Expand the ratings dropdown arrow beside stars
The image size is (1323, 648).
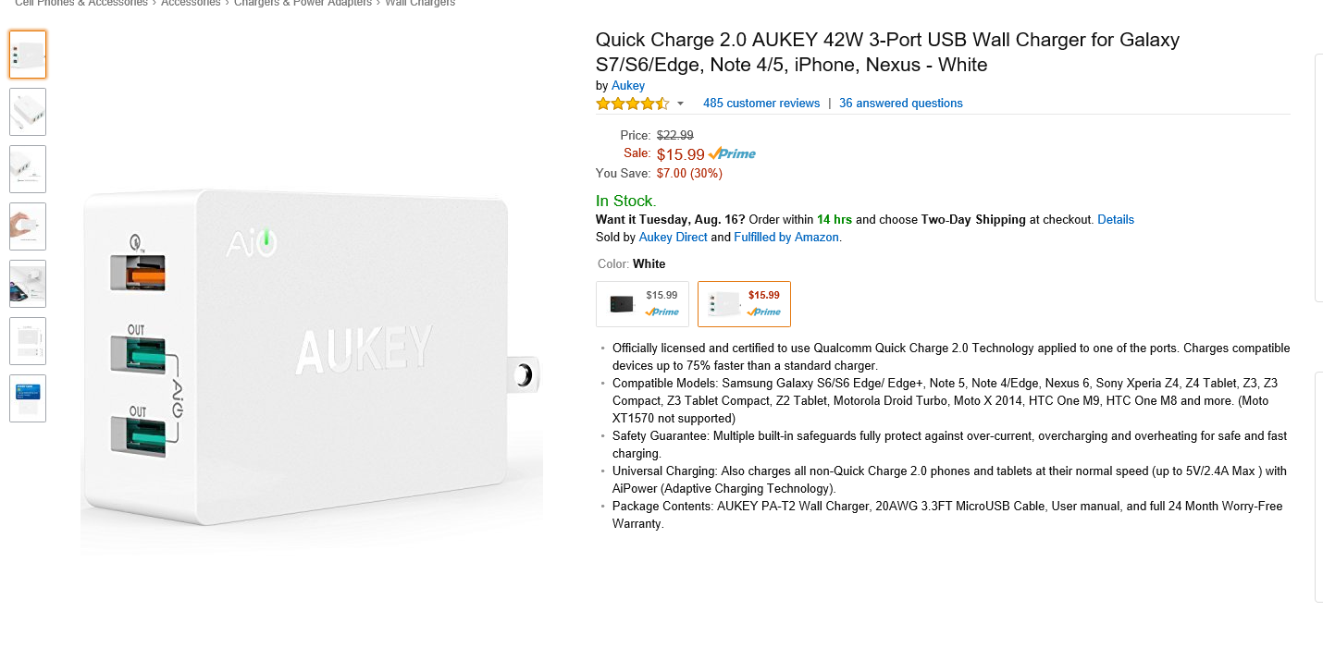(x=680, y=104)
